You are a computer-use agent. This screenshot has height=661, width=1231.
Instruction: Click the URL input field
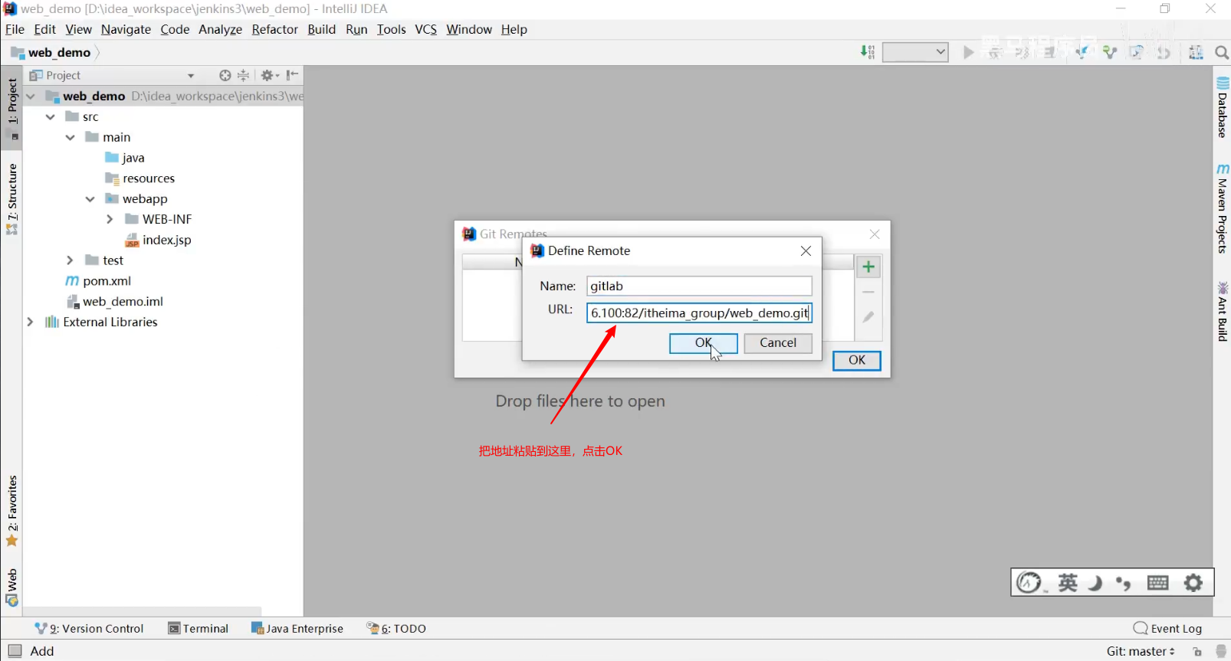point(699,313)
